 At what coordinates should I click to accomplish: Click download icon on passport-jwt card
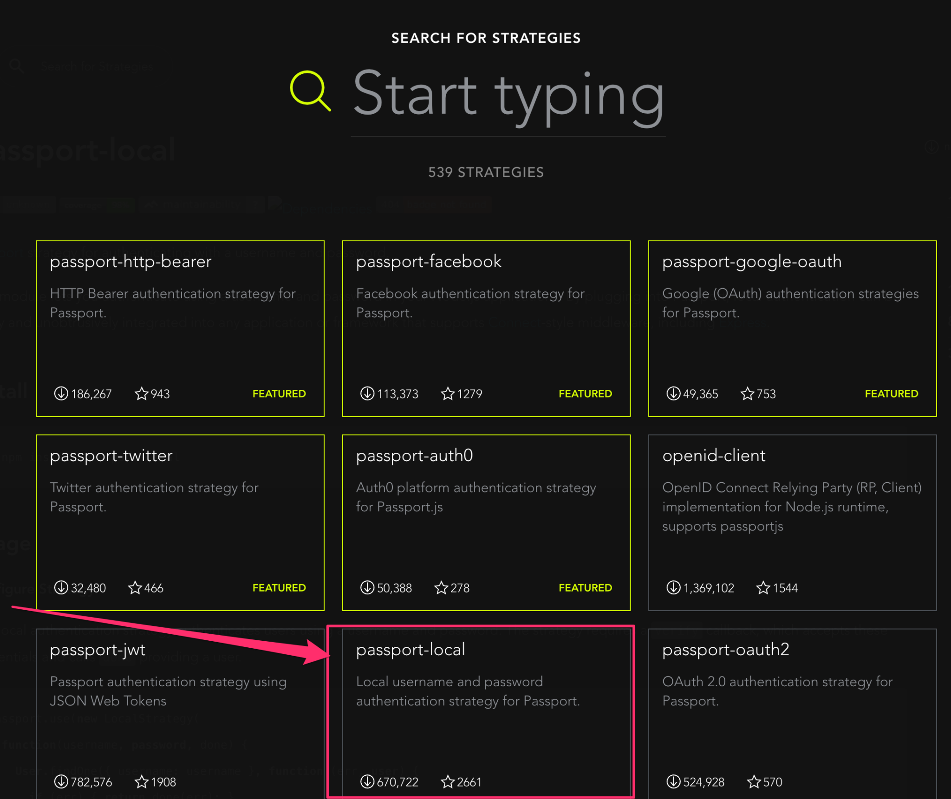coord(61,782)
